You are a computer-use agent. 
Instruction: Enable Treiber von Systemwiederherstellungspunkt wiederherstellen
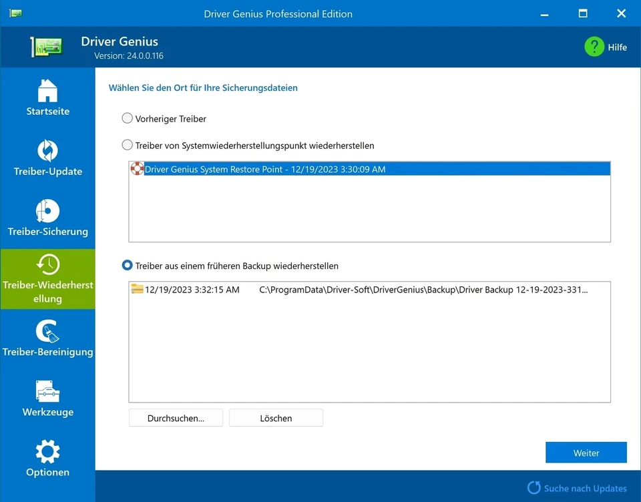[127, 145]
